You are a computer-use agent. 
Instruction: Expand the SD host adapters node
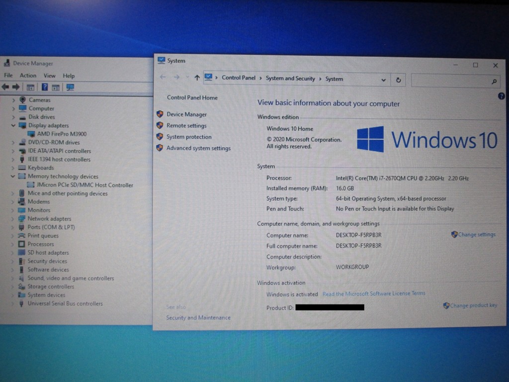point(12,253)
